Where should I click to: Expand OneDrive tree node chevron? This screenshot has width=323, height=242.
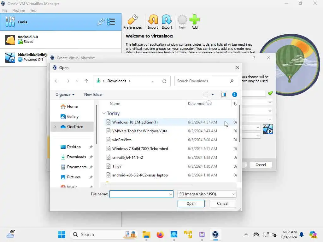pos(55,127)
